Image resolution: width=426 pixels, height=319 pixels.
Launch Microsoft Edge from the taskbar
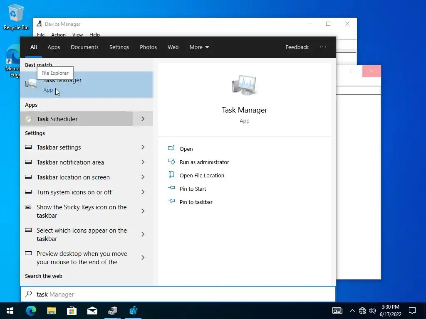coord(31,311)
